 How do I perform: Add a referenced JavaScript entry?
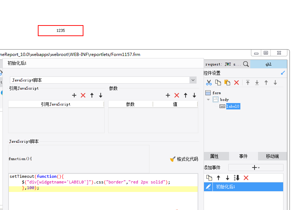(x=74, y=95)
